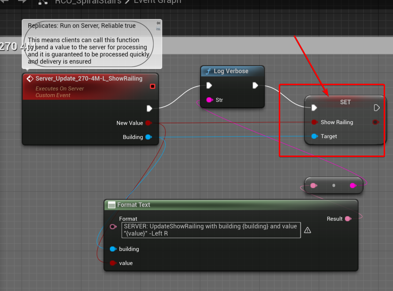This screenshot has height=291, width=393.
Task: Click the New Value boolean output pin
Action: point(148,123)
